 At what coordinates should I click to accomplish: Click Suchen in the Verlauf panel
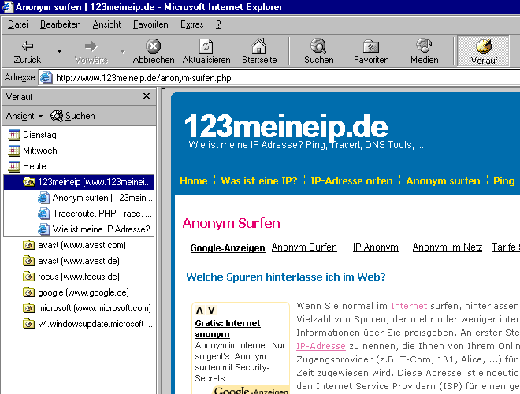click(73, 116)
